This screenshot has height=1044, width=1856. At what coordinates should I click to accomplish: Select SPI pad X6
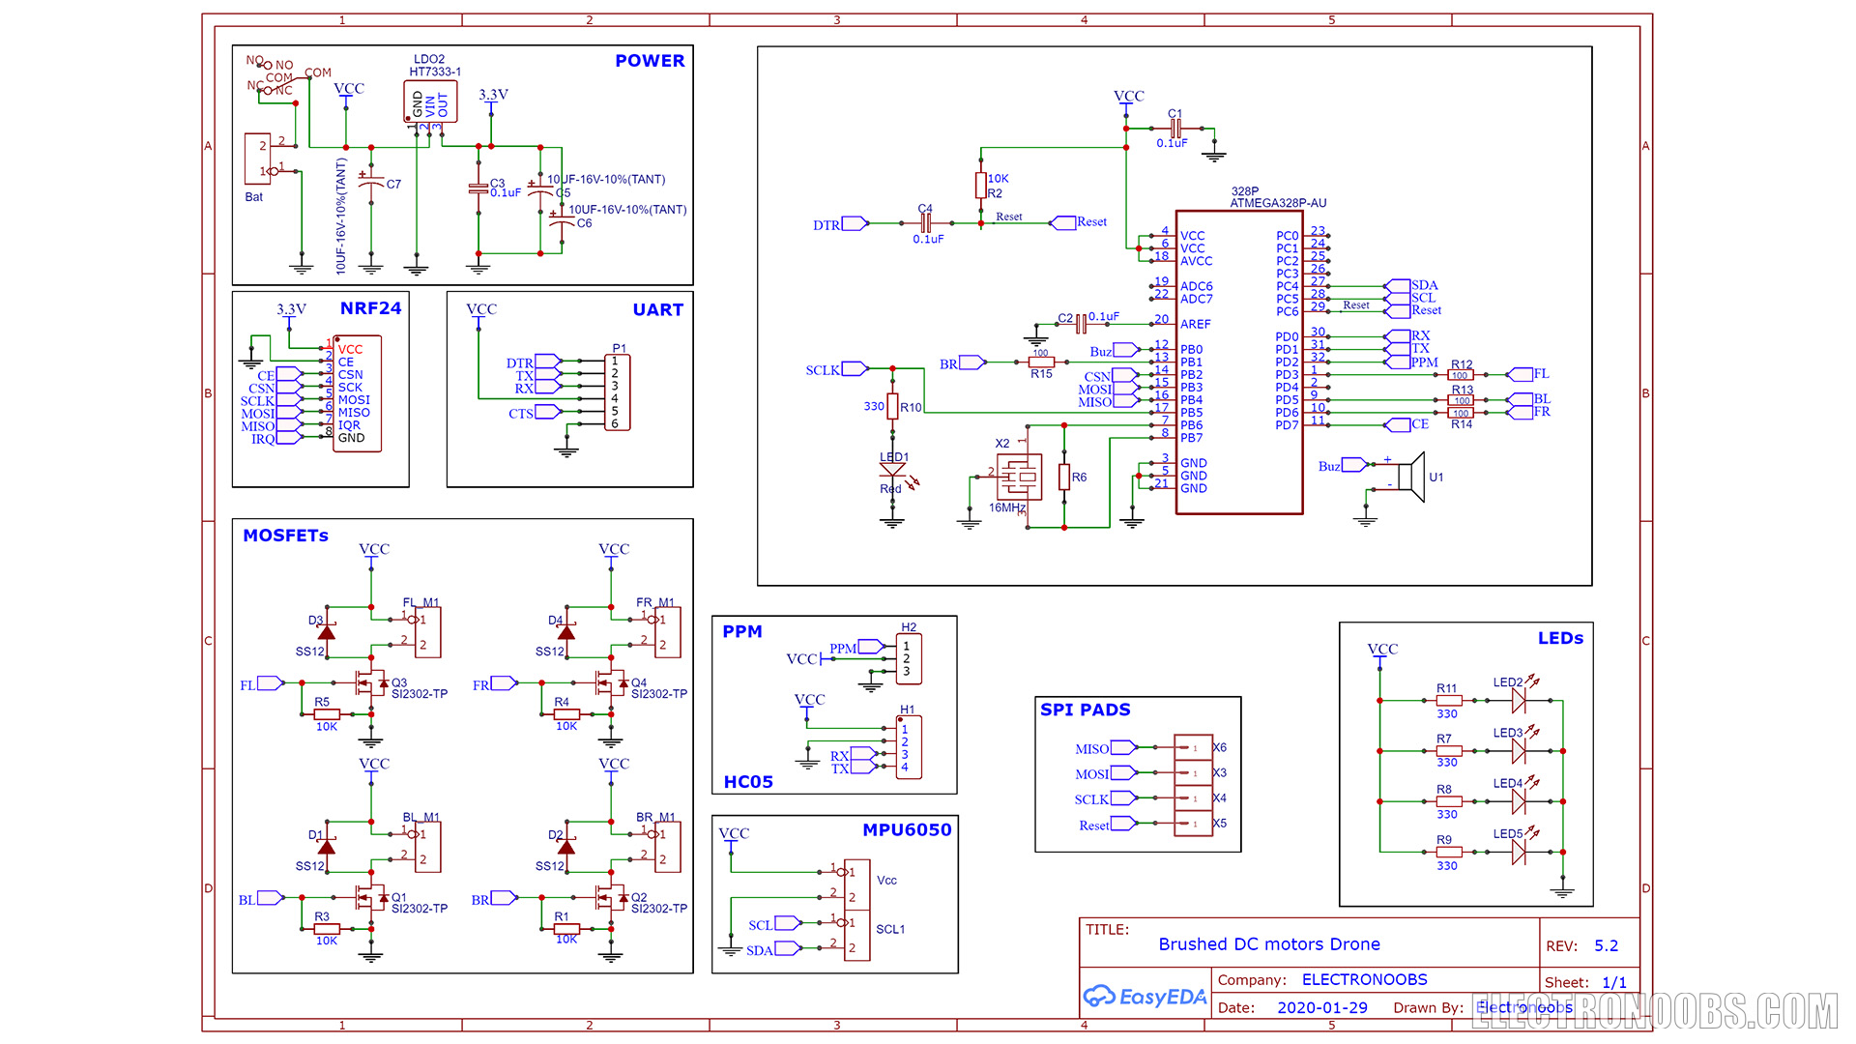click(1193, 747)
